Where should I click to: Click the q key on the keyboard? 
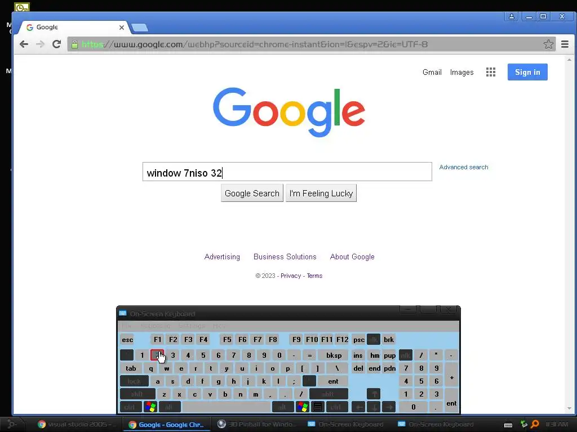(151, 368)
